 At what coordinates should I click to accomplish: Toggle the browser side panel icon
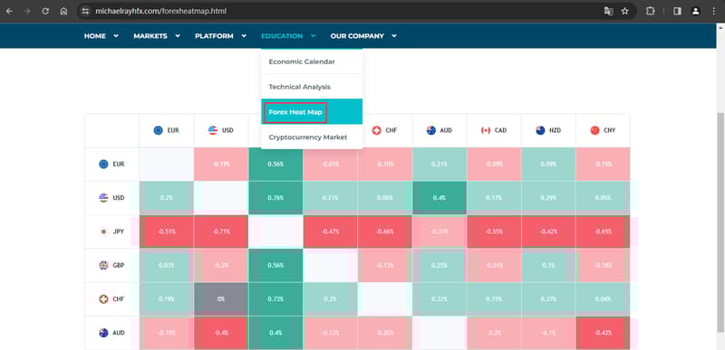(677, 11)
